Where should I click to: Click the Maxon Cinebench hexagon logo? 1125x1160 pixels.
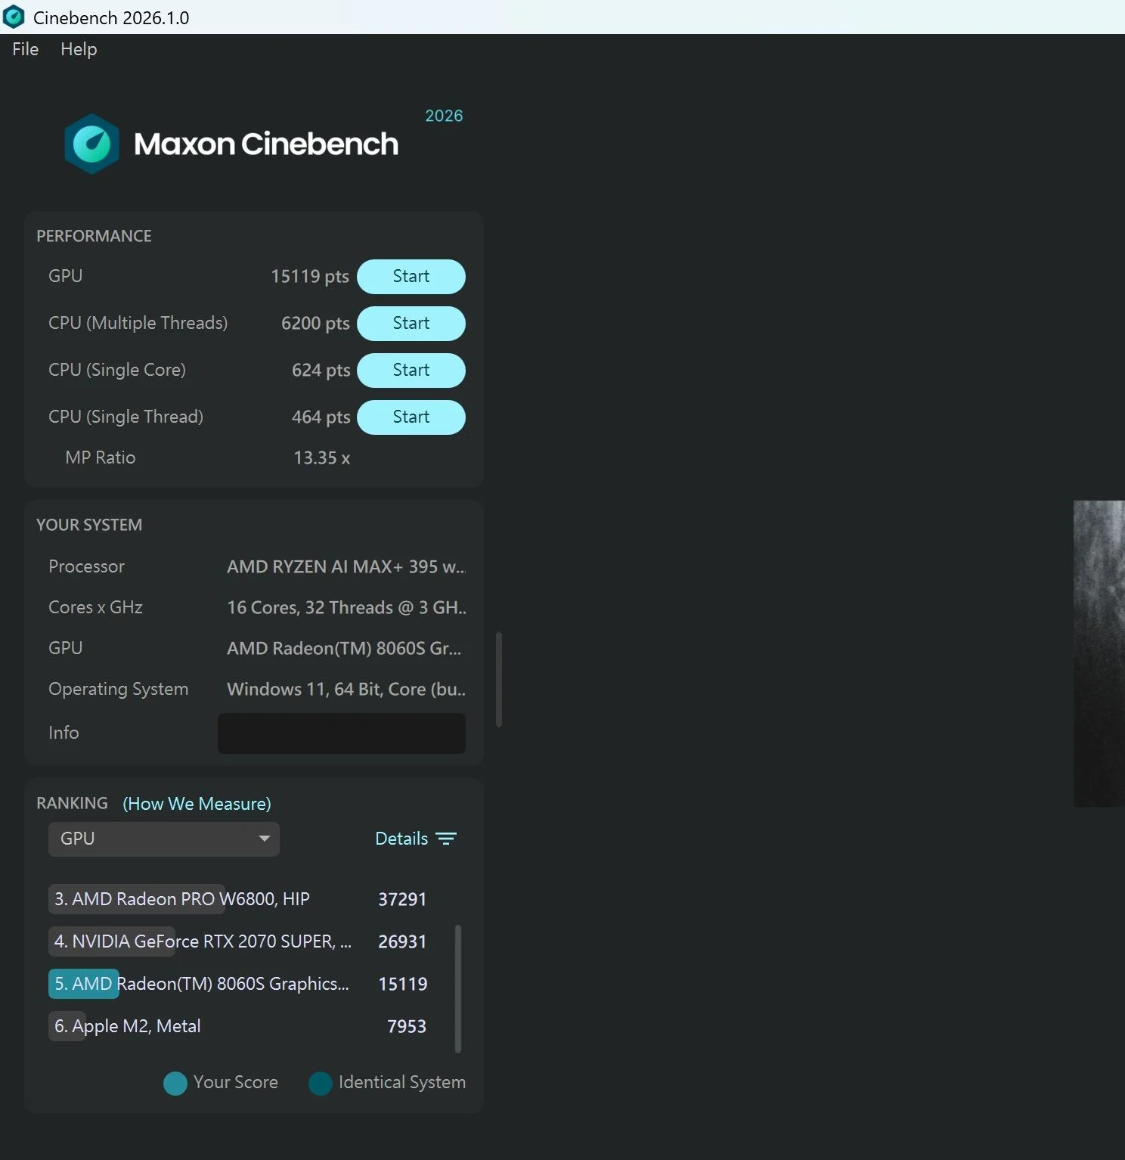[91, 144]
